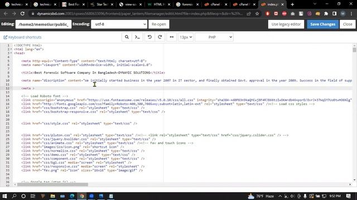The width and height of the screenshot is (357, 200).
Task: Open the PHP language mode dropdown
Action: tap(214, 37)
